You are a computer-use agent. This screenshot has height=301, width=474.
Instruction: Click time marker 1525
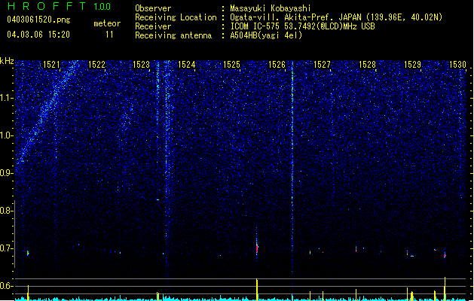231,65
